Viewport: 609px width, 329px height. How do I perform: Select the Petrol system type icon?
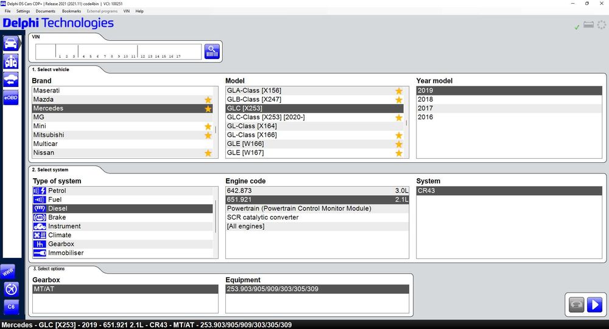(40, 191)
